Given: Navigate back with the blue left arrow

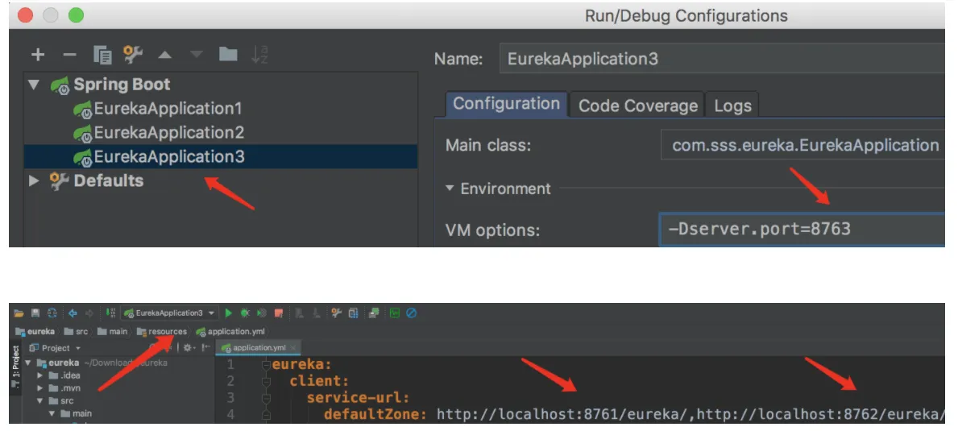Looking at the screenshot, I should coord(73,313).
